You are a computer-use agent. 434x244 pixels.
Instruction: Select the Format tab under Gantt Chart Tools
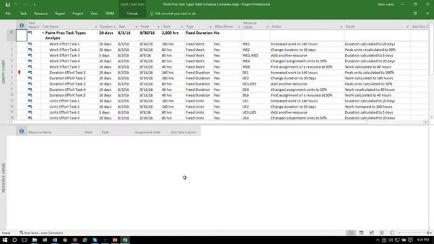click(132, 14)
